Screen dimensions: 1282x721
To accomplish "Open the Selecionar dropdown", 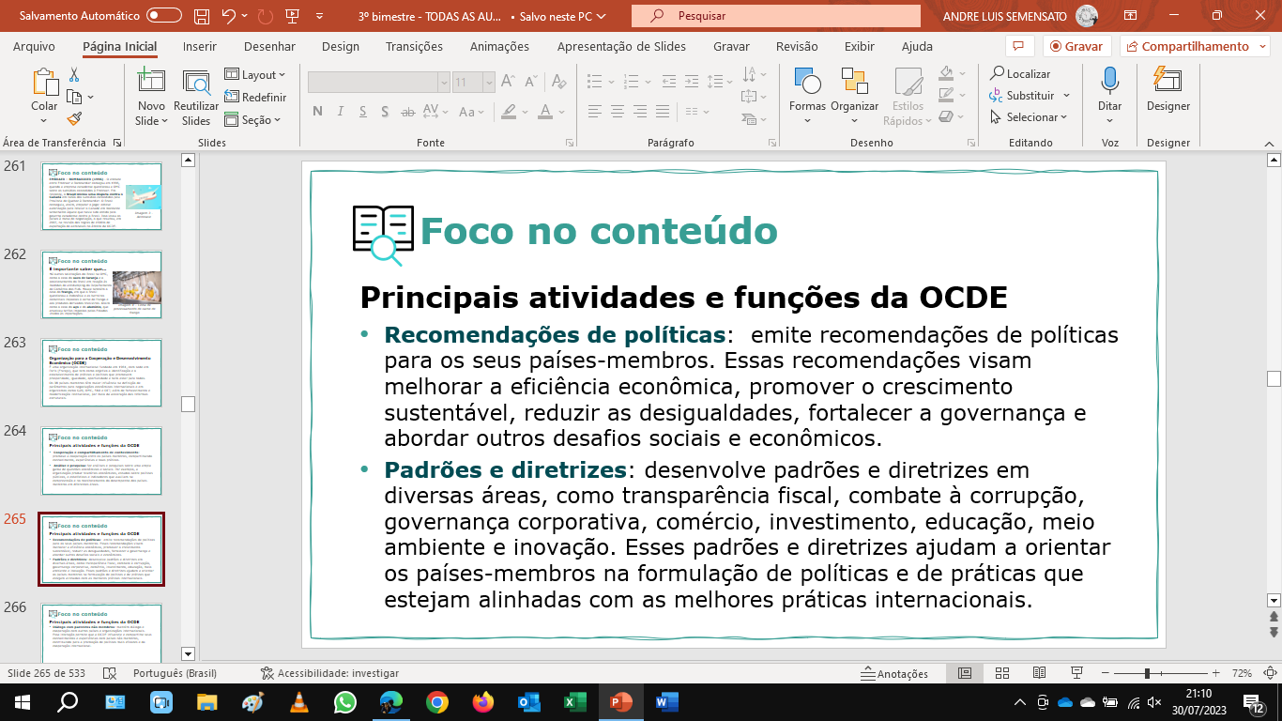I will click(1029, 117).
